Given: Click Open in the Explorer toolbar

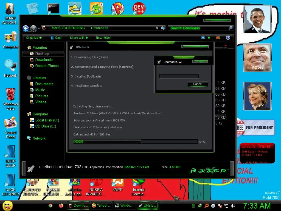Looking at the screenshot, I should 57,38.
